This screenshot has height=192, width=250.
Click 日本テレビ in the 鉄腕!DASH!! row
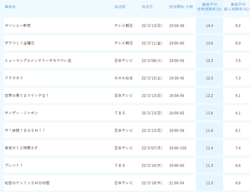coord(123,130)
